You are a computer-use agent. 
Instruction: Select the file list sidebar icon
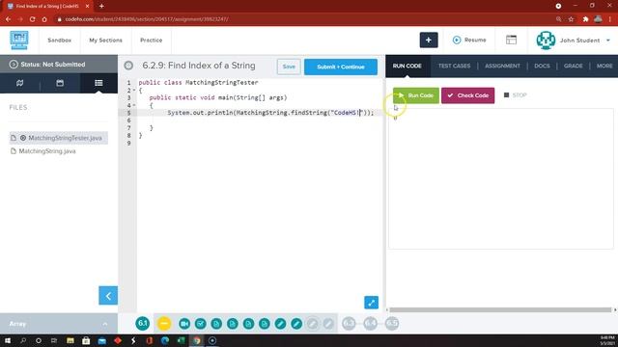98,83
